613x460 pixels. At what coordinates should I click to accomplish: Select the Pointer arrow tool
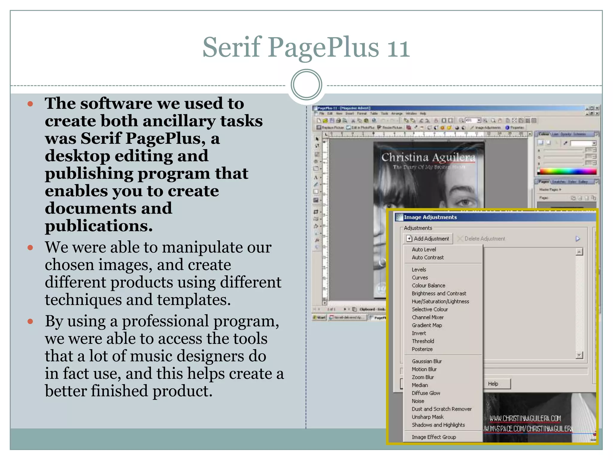317,139
